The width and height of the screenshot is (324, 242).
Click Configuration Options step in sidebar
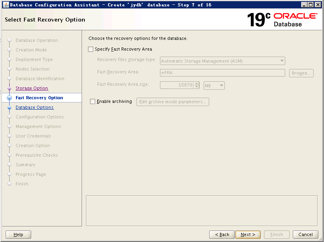tap(40, 117)
